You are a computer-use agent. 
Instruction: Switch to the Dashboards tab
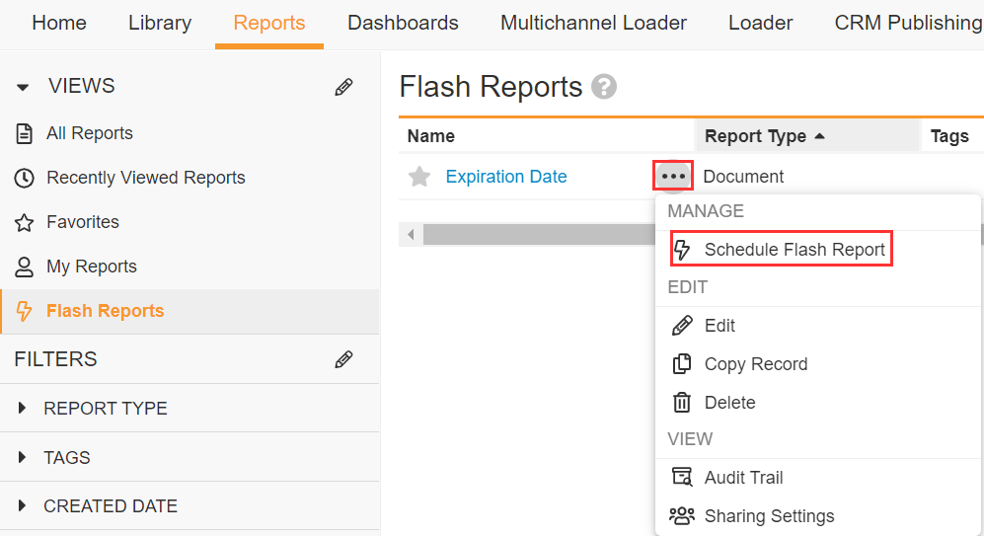tap(403, 23)
